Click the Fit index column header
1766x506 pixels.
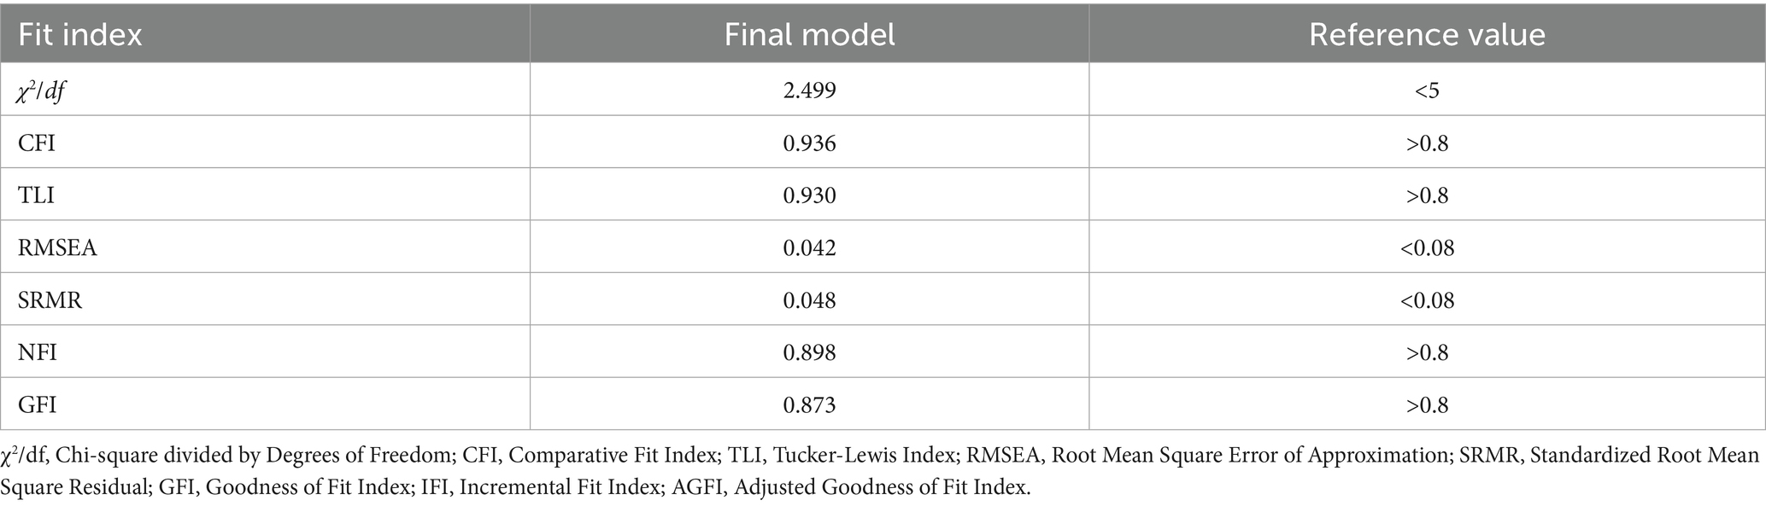[x=80, y=35]
